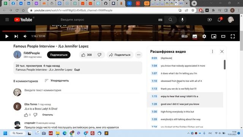Expand the description with Ещё
The width and height of the screenshot is (243, 137).
(x=77, y=70)
